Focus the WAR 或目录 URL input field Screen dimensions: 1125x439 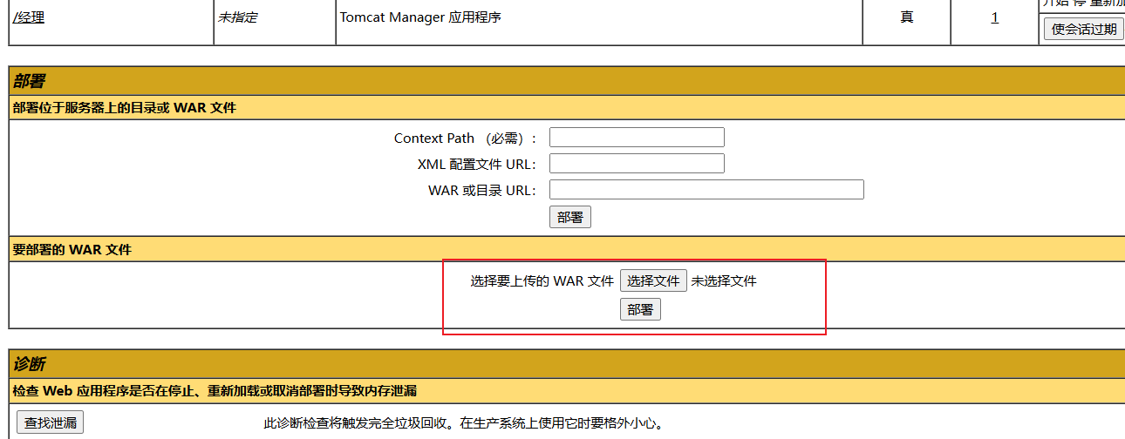point(706,190)
